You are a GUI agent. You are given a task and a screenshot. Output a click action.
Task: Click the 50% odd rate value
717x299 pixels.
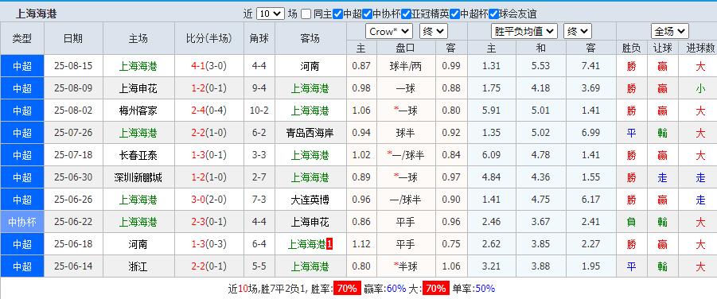coord(485,289)
